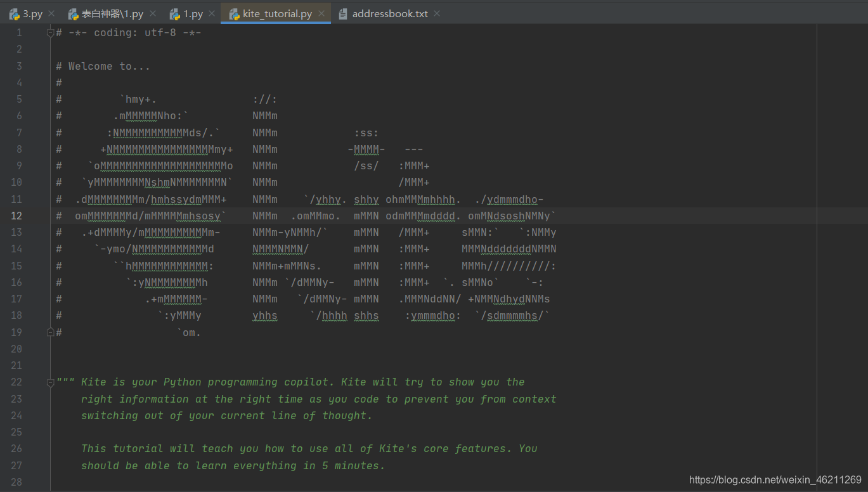This screenshot has height=492, width=868.
Task: Close the 1.py tab
Action: 212,13
